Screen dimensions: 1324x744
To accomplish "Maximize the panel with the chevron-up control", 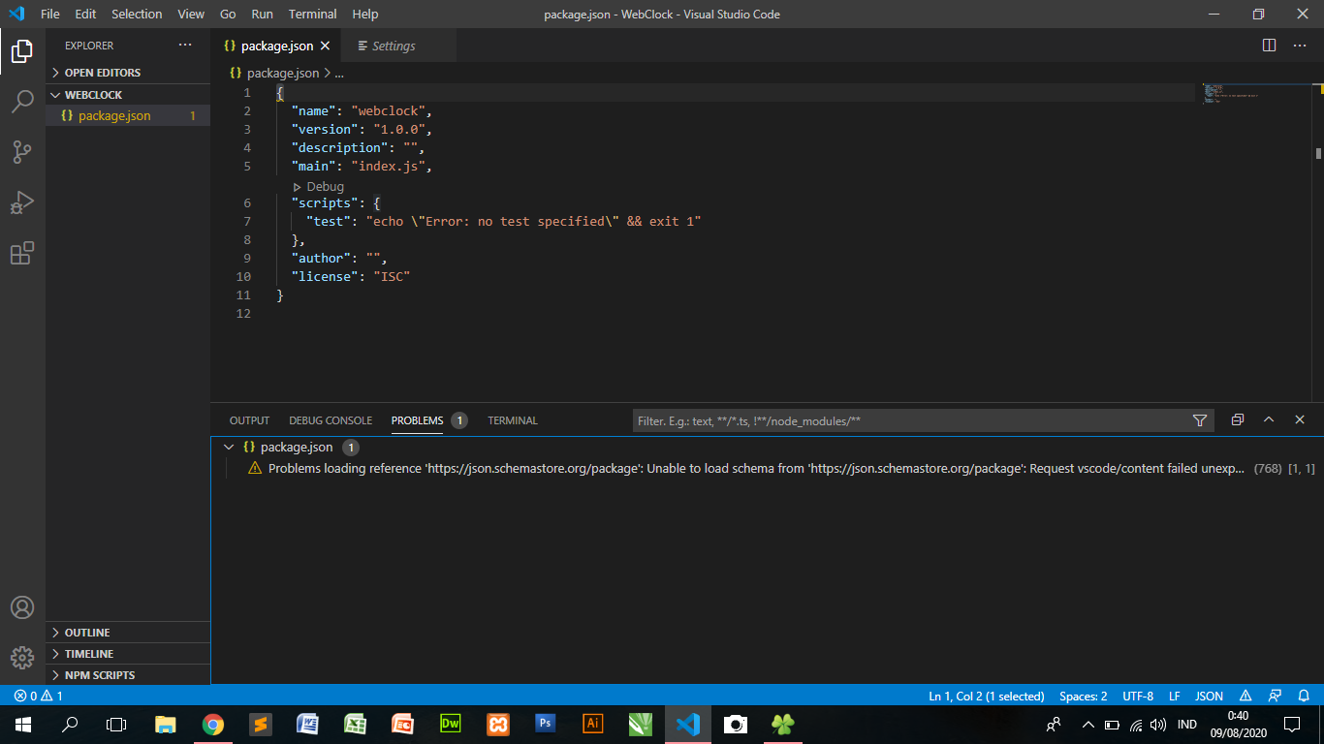I will click(x=1269, y=419).
